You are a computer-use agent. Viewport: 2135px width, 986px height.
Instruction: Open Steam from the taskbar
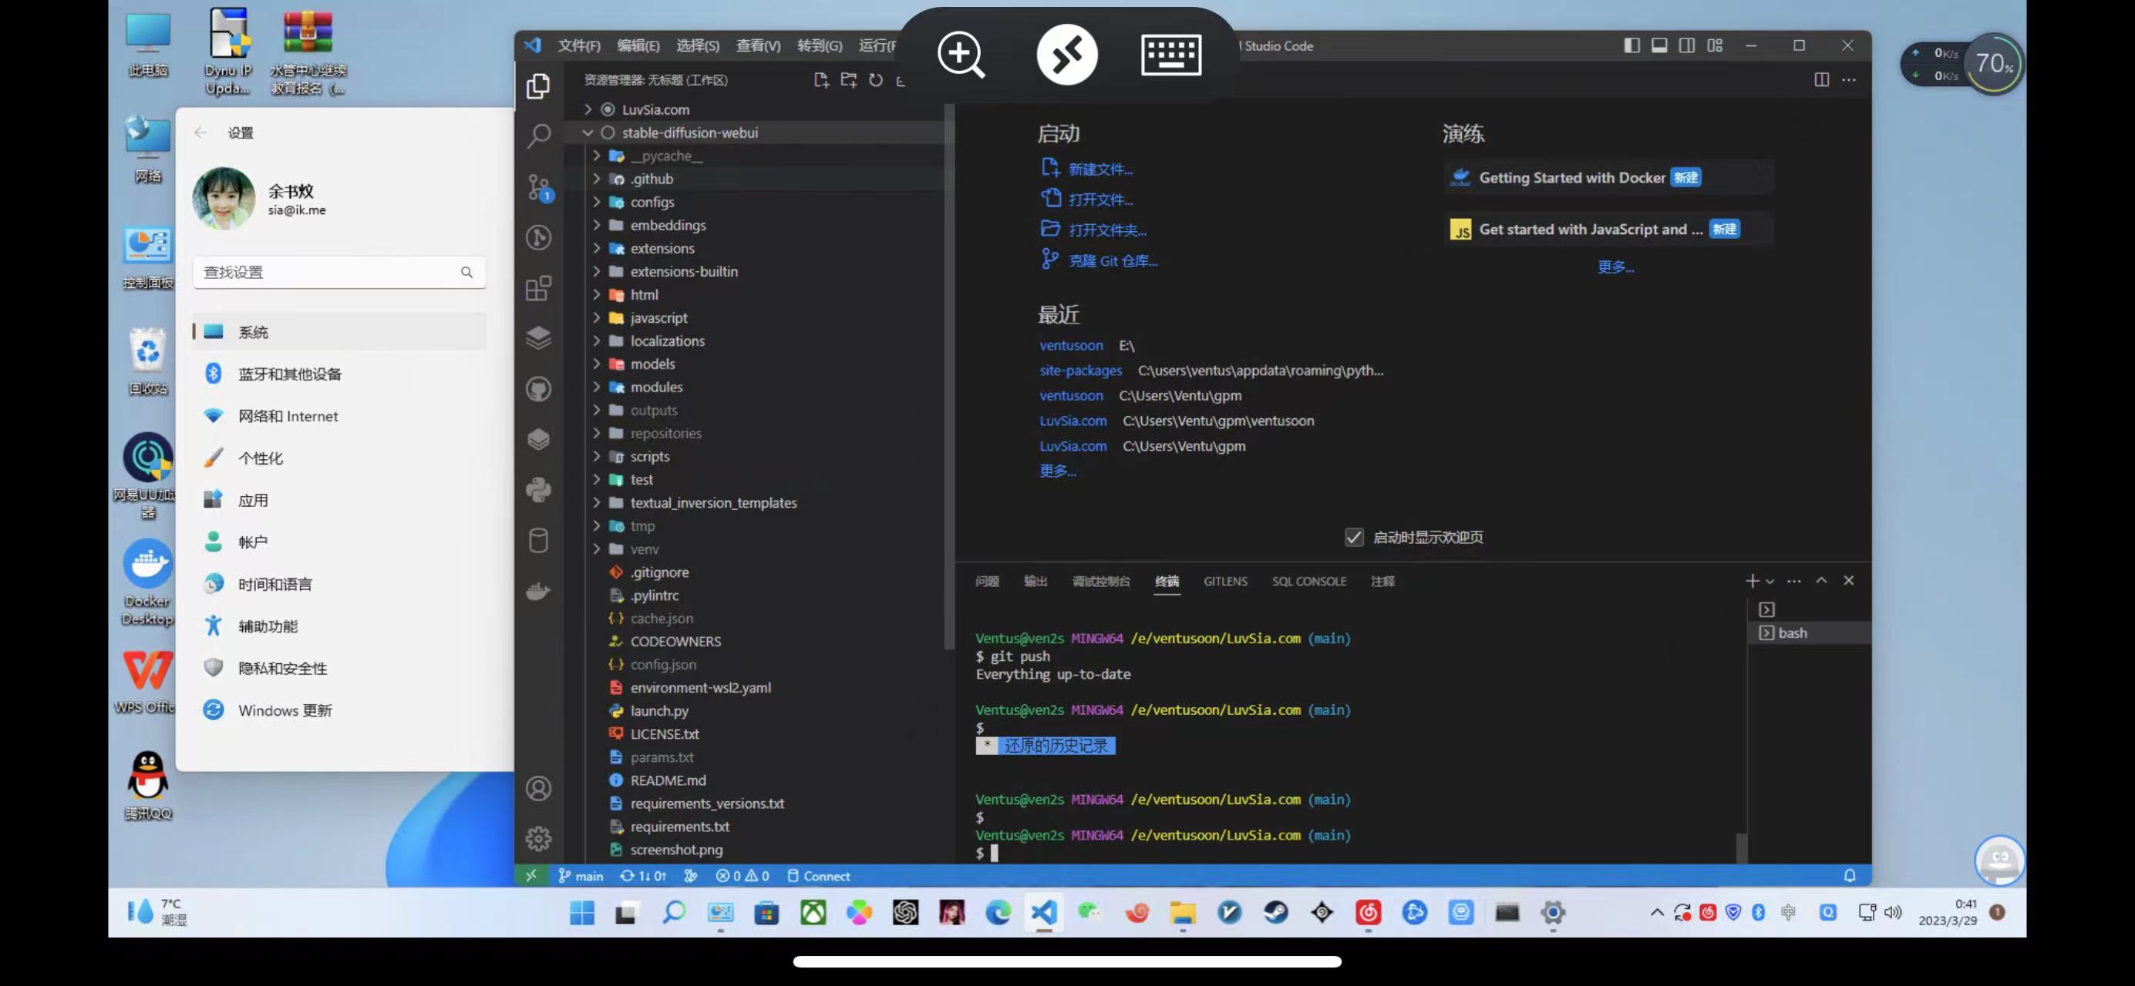click(1275, 912)
